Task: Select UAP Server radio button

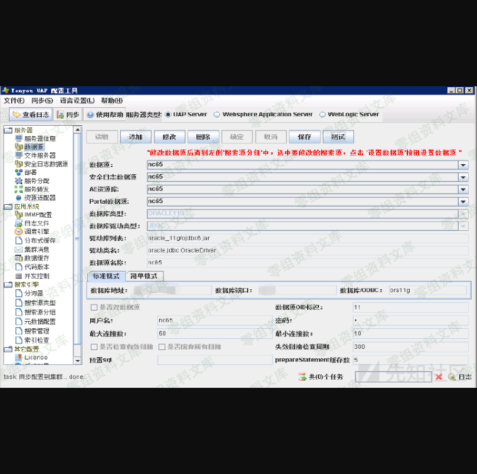Action: point(168,115)
